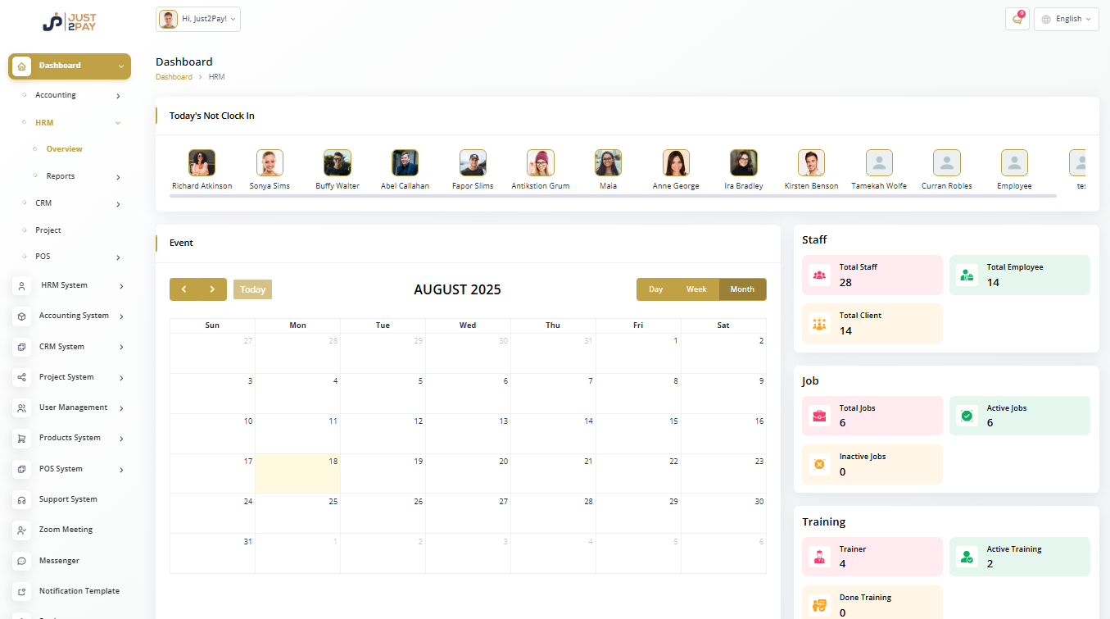Click the Today calendar button
This screenshot has height=619, width=1110.
point(252,289)
